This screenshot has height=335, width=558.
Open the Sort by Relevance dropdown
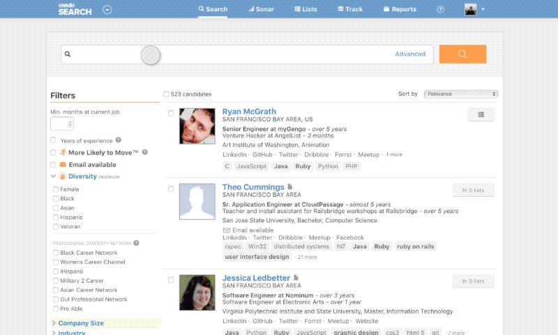462,94
